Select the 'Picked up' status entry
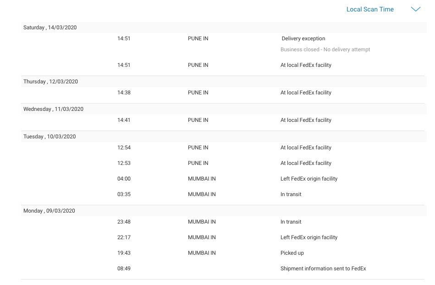 (x=292, y=253)
